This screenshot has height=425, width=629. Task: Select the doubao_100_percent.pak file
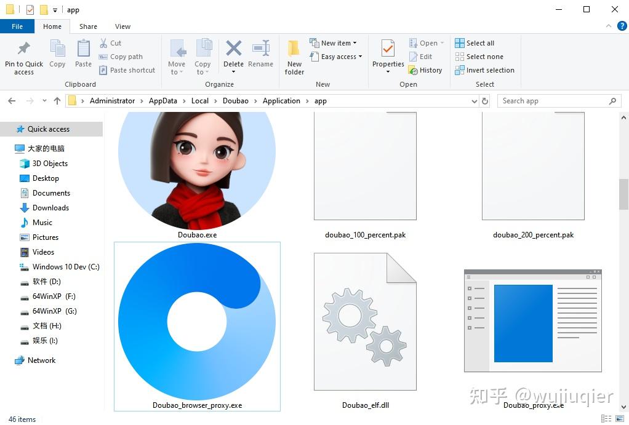click(x=365, y=177)
